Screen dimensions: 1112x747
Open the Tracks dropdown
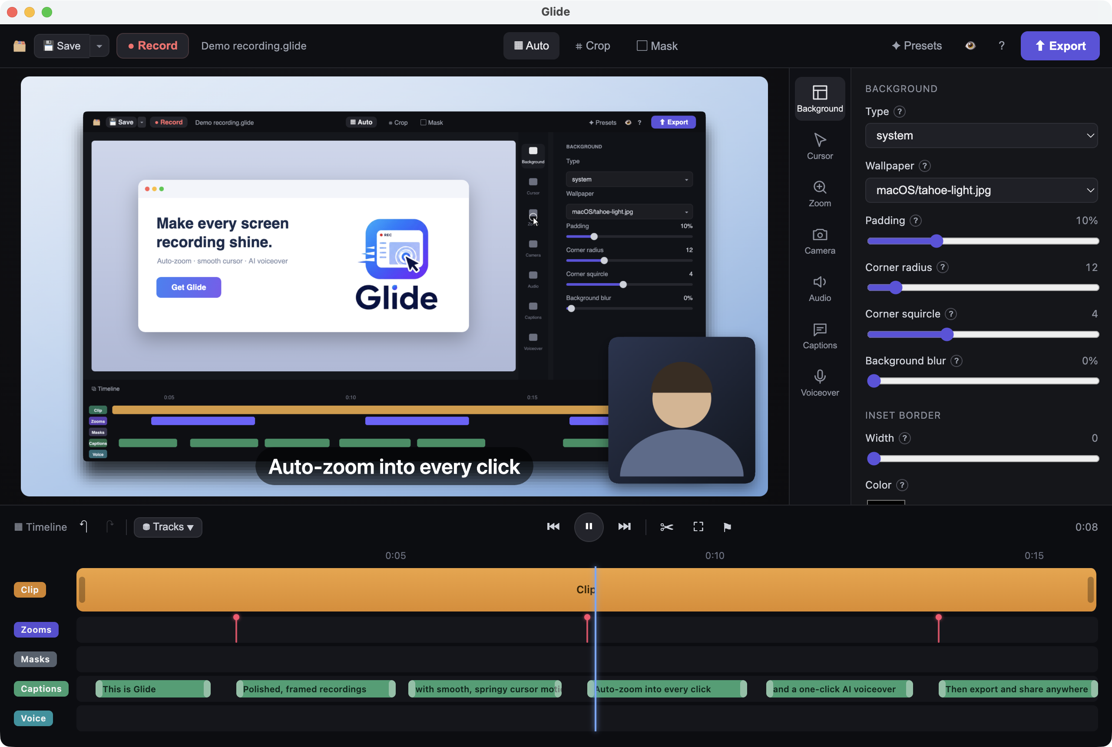168,527
